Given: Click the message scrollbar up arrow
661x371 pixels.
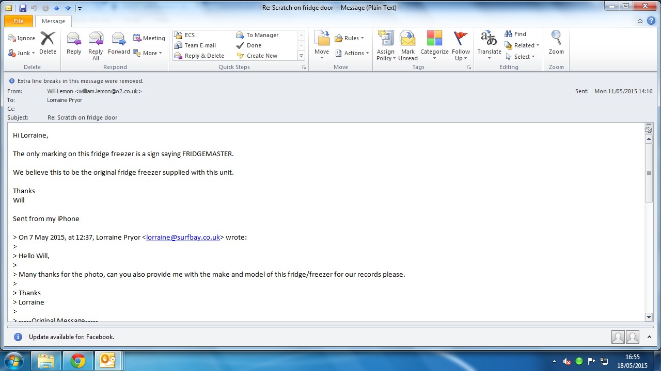Looking at the screenshot, I should click(649, 139).
